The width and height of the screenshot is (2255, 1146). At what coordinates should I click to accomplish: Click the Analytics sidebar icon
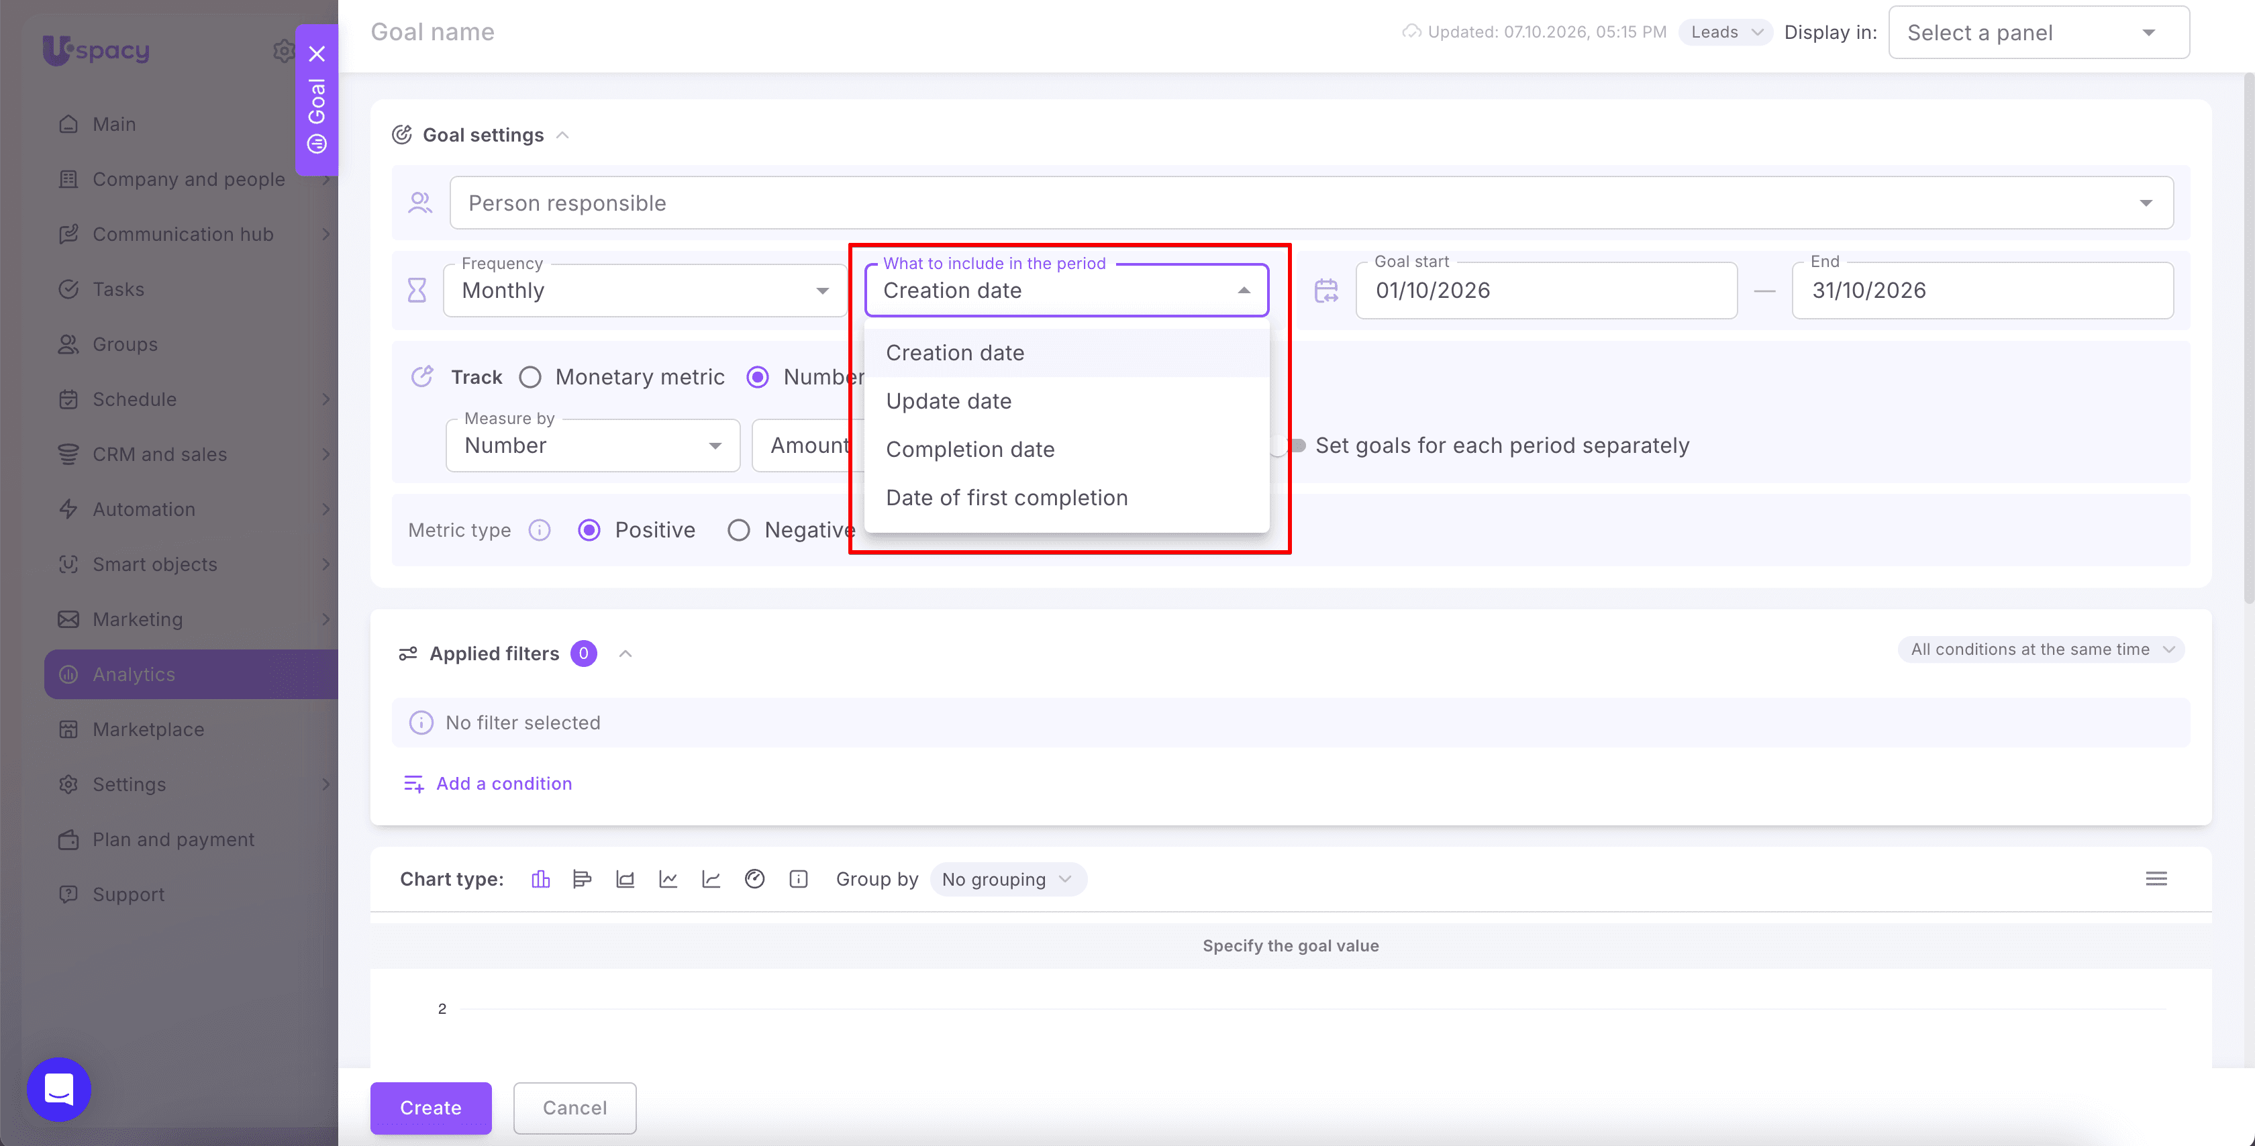pos(68,674)
